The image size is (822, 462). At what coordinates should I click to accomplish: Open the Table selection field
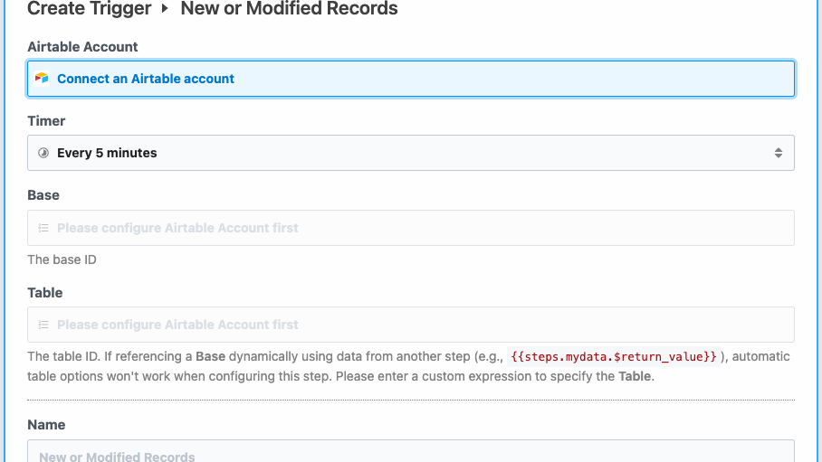(411, 325)
